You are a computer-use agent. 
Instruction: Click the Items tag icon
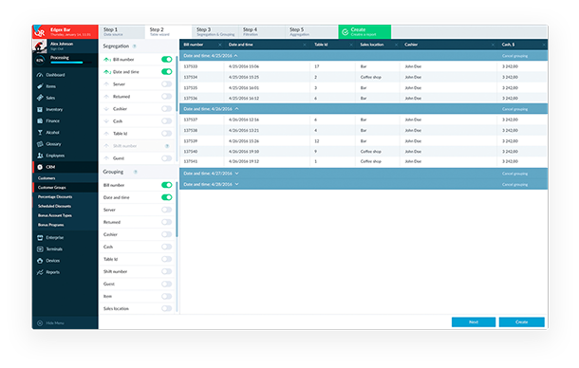coord(40,86)
